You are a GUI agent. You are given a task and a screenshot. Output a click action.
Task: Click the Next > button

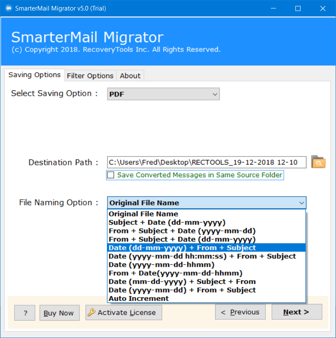click(297, 312)
